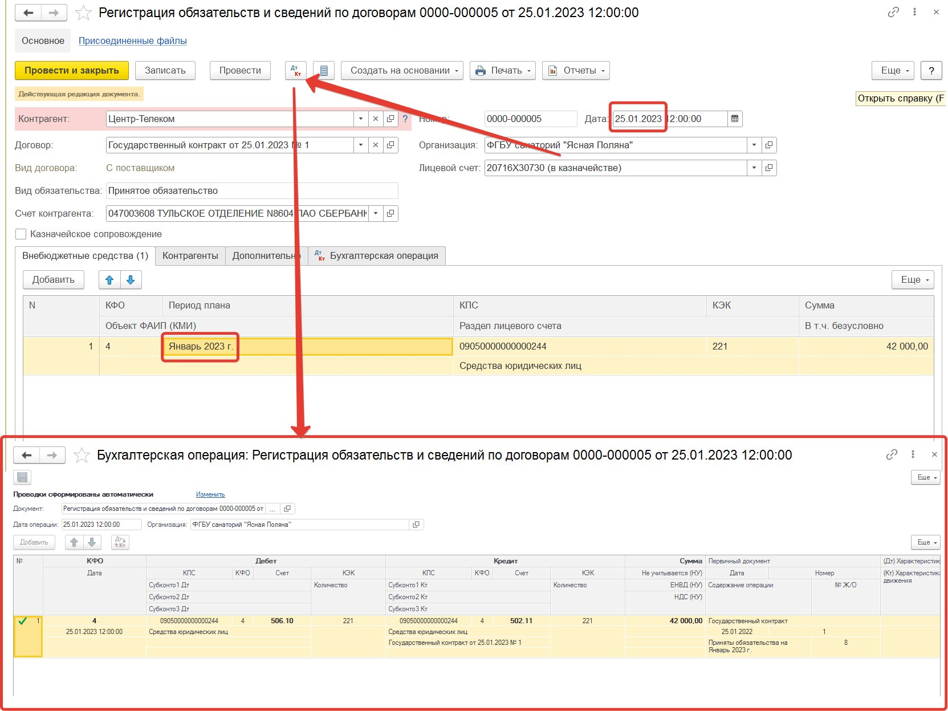Expand the Лицевой счет dropdown
Image resolution: width=948 pixels, height=711 pixels.
click(754, 168)
